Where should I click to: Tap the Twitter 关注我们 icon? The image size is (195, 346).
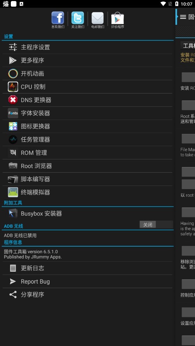(78, 20)
